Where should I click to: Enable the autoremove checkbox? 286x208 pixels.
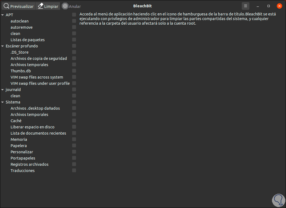click(74, 27)
